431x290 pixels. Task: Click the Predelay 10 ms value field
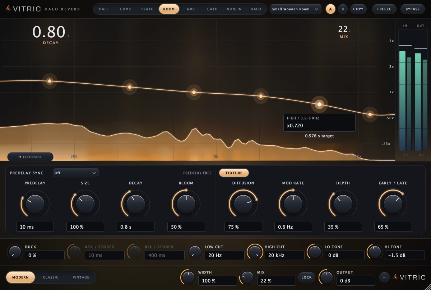click(35, 227)
